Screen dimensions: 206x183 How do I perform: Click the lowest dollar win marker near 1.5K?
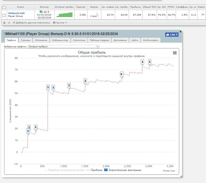[x=28, y=131]
